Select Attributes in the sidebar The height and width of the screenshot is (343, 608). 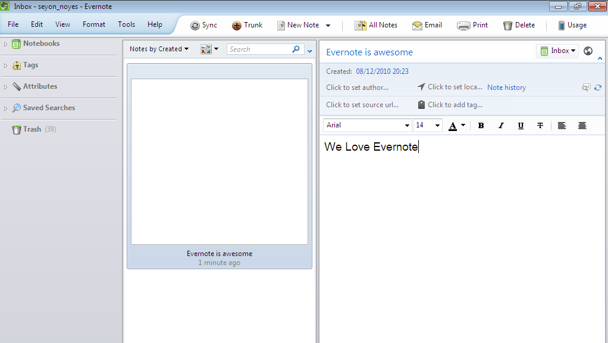[35, 86]
